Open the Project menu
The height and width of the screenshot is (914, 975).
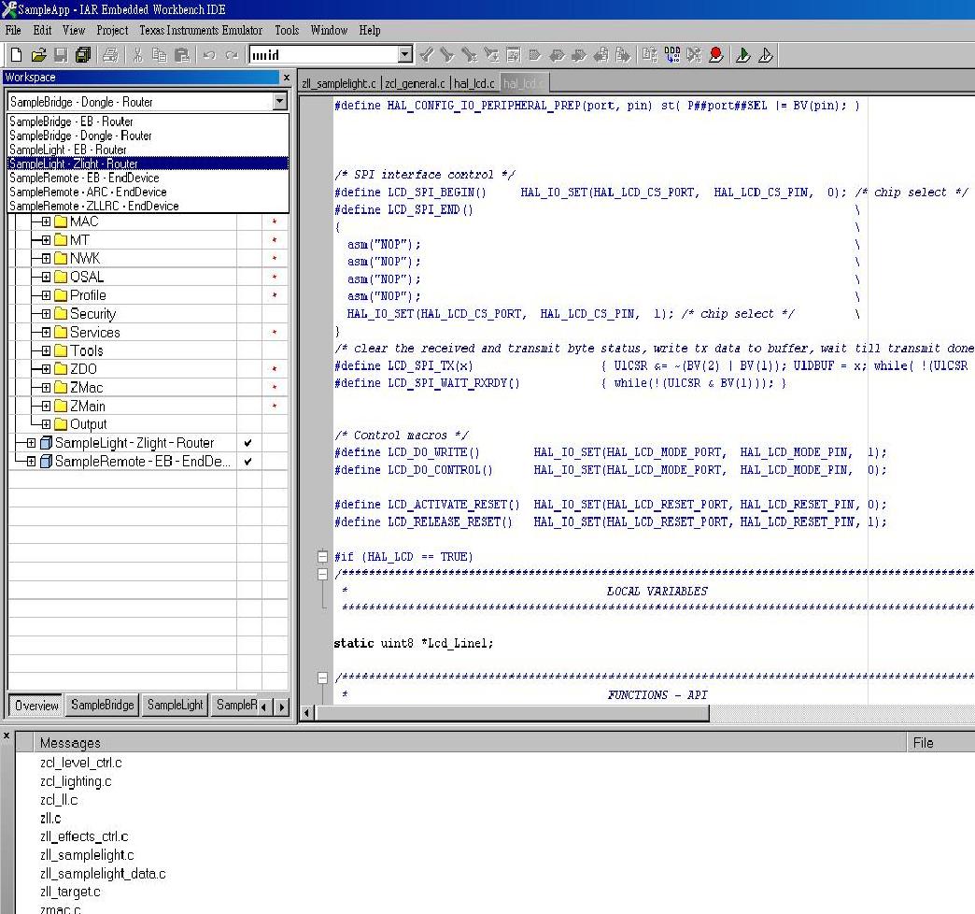tap(112, 30)
